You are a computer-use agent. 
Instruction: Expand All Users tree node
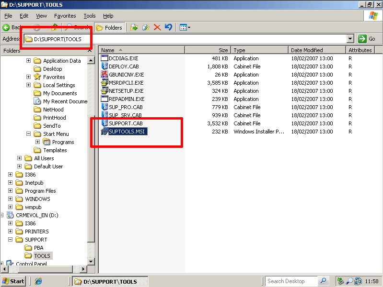click(x=19, y=158)
